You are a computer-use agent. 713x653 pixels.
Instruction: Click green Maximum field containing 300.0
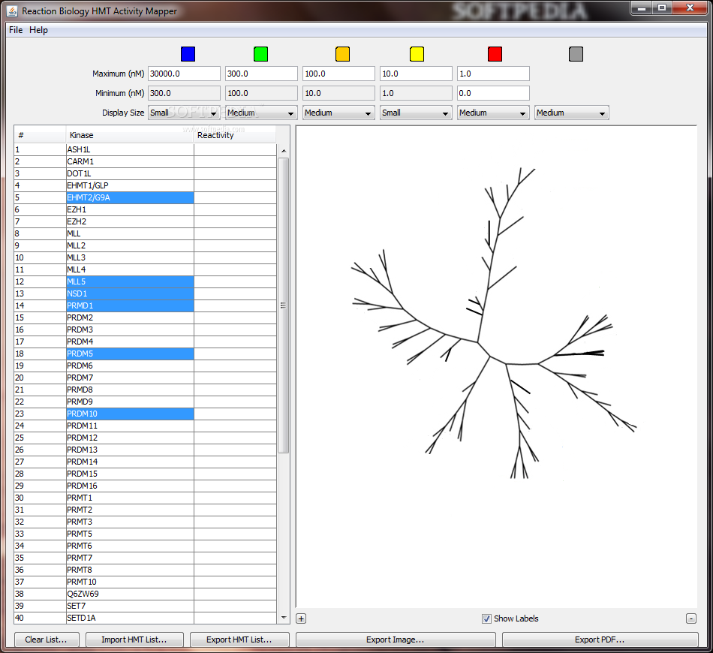[261, 74]
